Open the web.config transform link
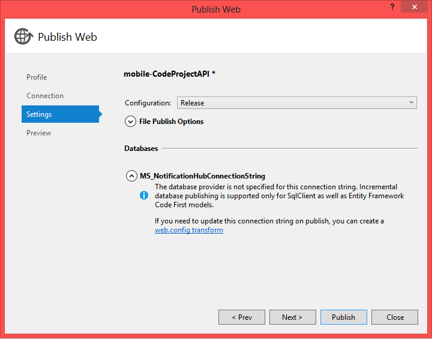Viewport: 432px width, 339px height. (x=189, y=230)
